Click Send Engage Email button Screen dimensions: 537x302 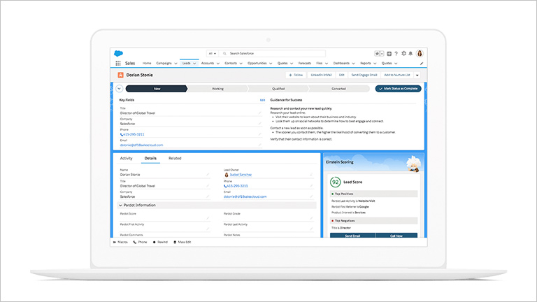pyautogui.click(x=364, y=75)
